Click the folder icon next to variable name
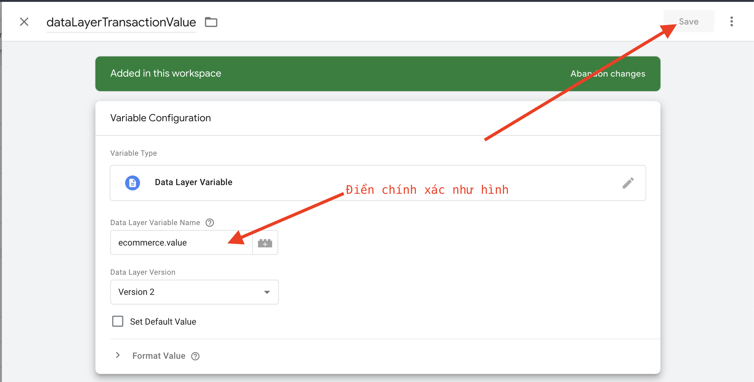Image resolution: width=754 pixels, height=382 pixels. pyautogui.click(x=211, y=22)
